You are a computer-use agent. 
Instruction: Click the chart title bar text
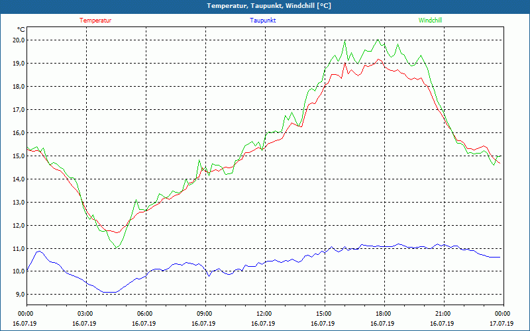(x=264, y=6)
